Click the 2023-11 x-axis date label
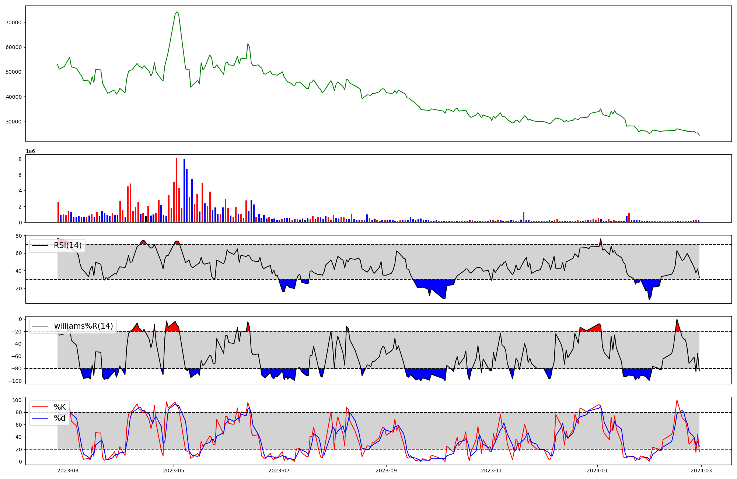737x479 pixels. (492, 471)
